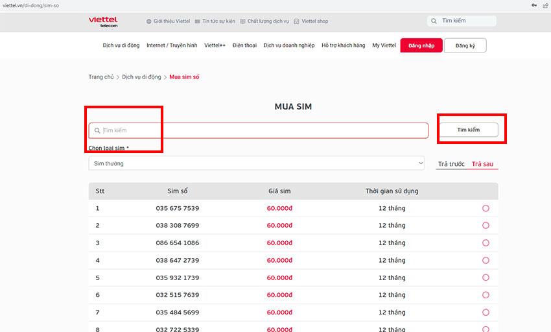Screen dimensions: 551x332
Task: Click SIM number 038 647 2739
Action: 178,260
